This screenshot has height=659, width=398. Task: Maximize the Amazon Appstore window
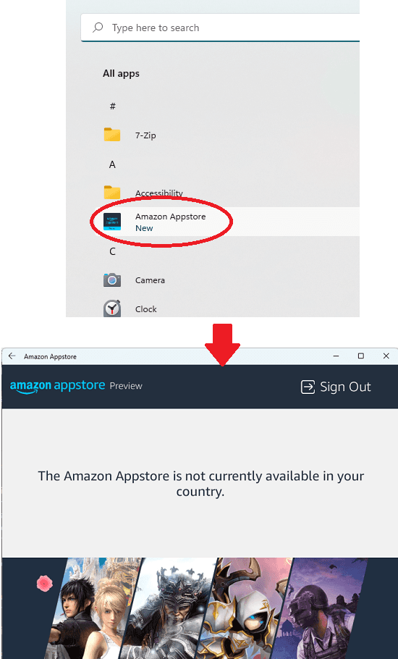click(x=360, y=356)
